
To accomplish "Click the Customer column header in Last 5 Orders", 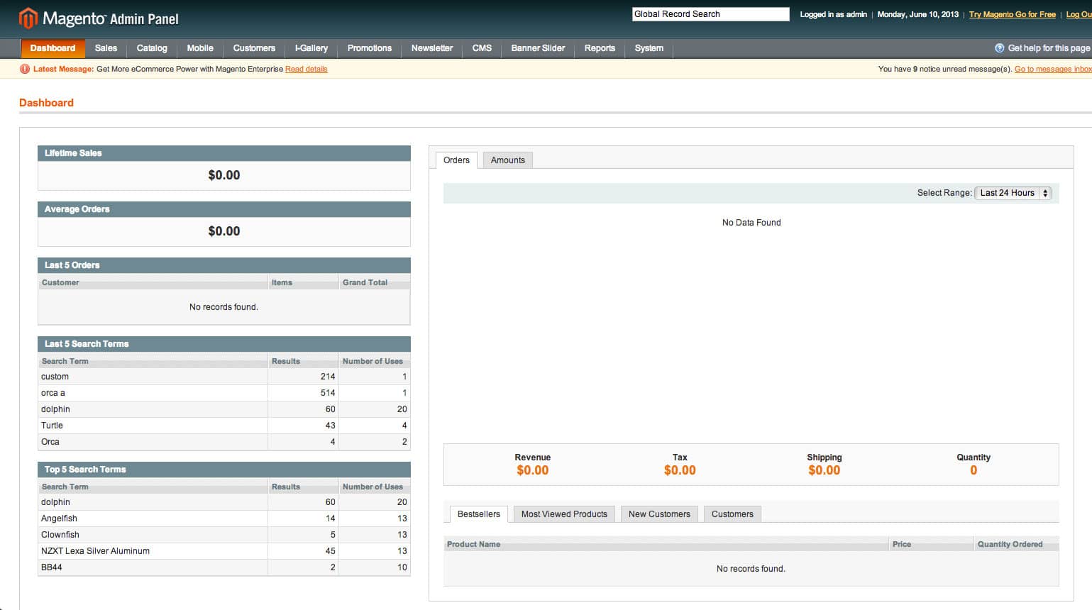I will coord(153,282).
